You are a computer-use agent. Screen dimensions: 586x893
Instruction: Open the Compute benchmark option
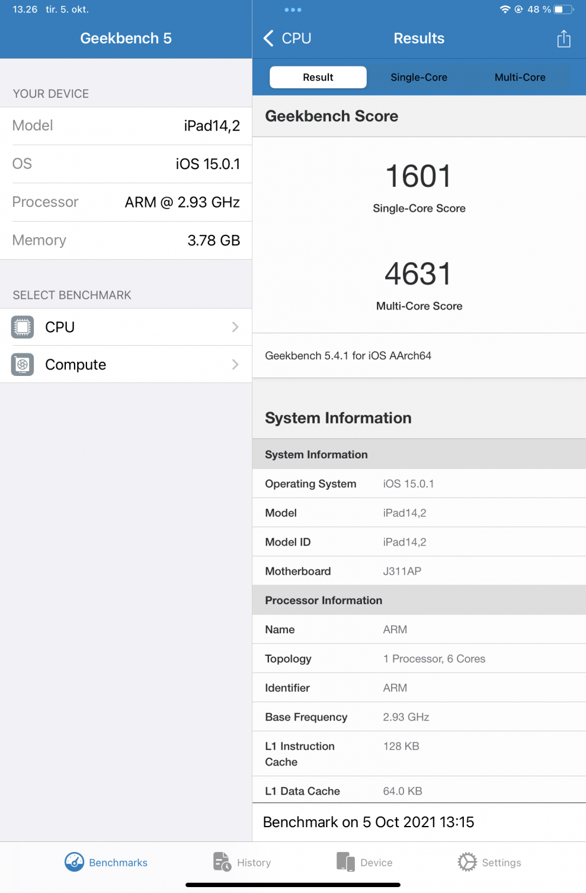pyautogui.click(x=76, y=365)
